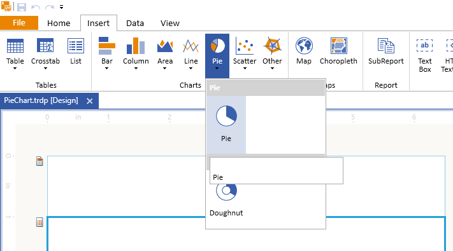Click the Undo arrow icon

tap(36, 7)
